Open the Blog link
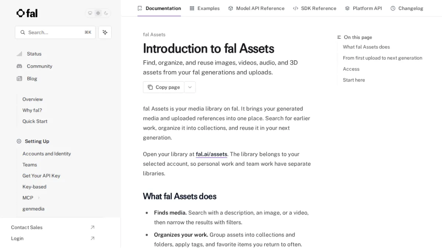Image resolution: width=442 pixels, height=248 pixels. pos(32,79)
